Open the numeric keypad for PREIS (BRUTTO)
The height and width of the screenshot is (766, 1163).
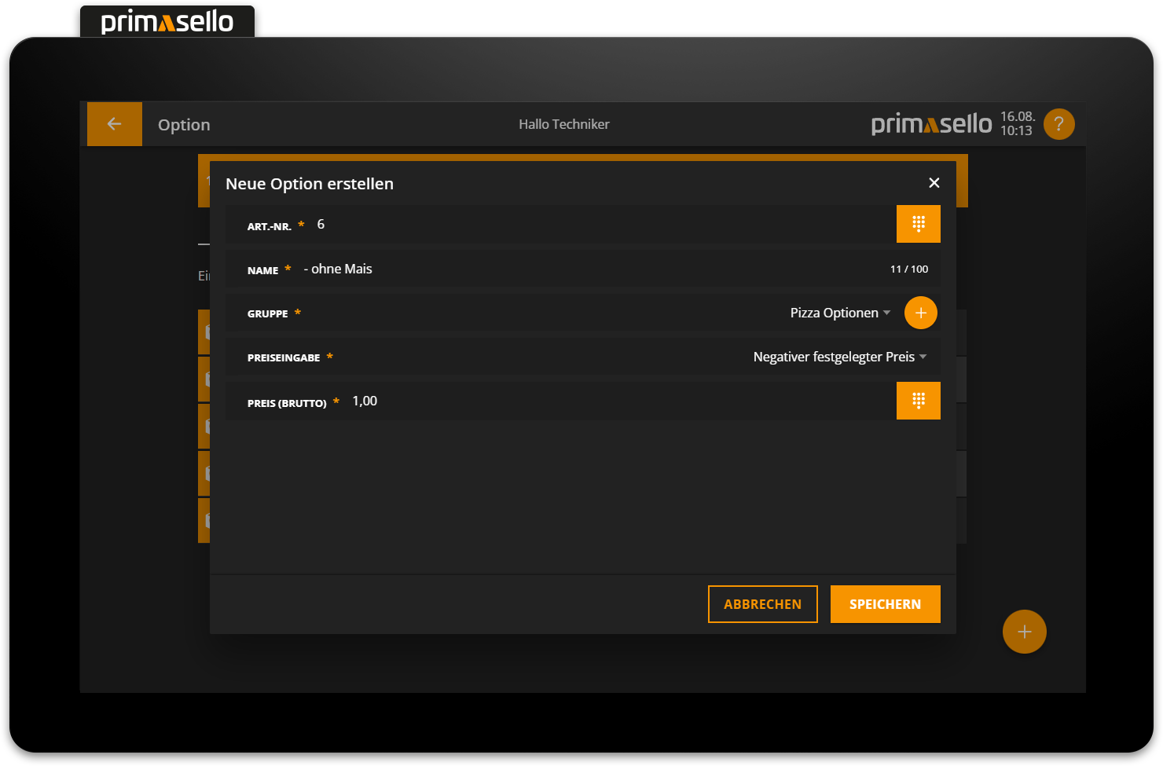[x=918, y=401]
